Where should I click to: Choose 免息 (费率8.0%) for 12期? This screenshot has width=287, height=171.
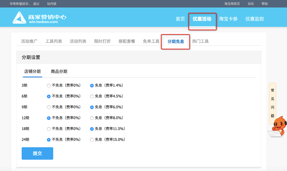coord(92,118)
